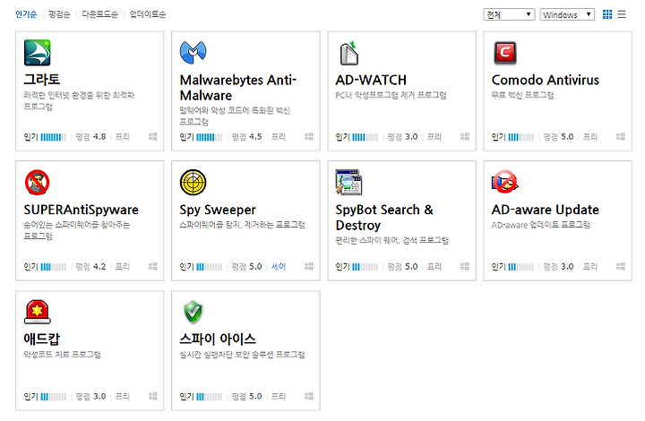Open 애드캅 title link

pyautogui.click(x=42, y=339)
